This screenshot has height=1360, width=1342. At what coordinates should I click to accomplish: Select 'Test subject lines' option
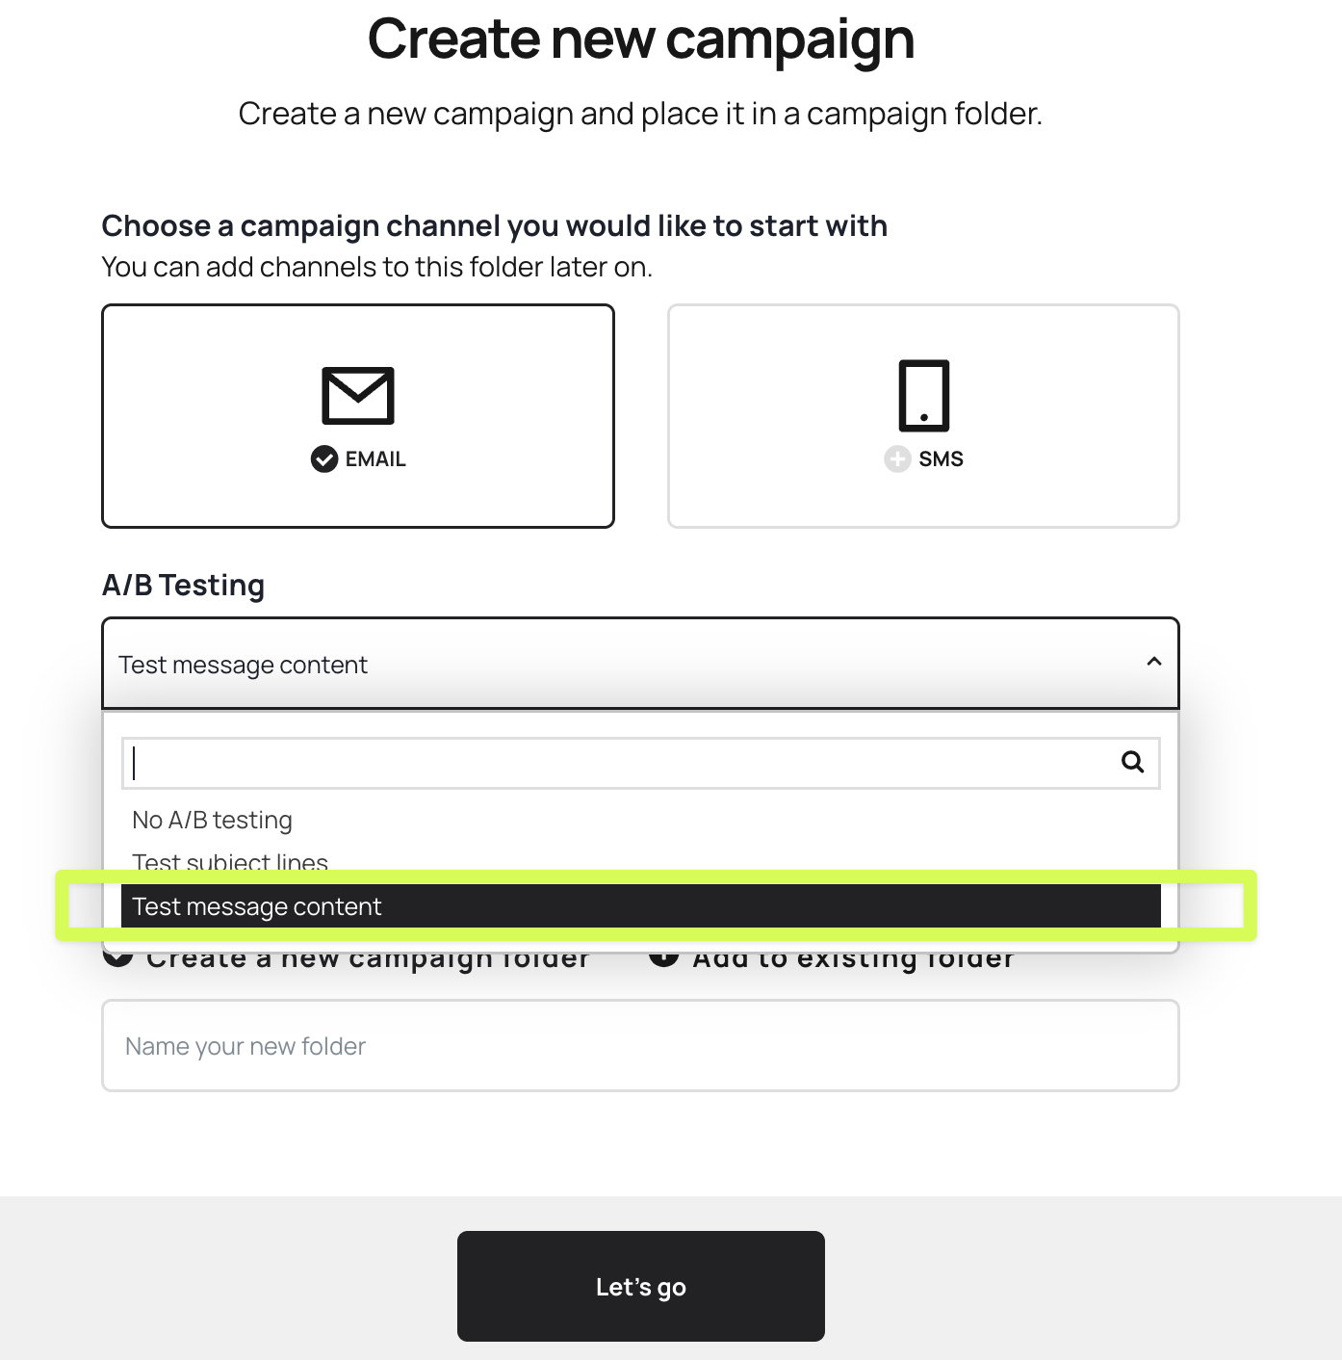click(x=230, y=860)
